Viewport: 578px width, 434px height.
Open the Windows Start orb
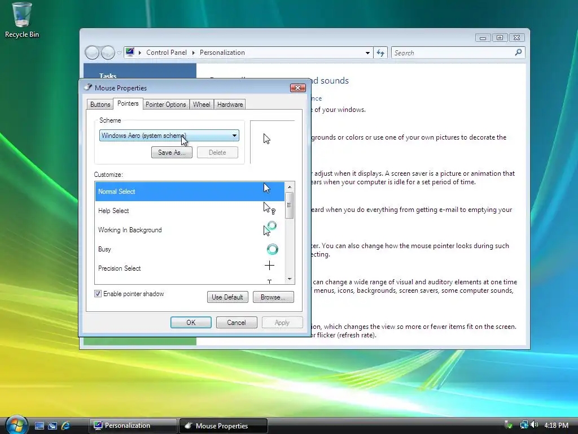(16, 425)
